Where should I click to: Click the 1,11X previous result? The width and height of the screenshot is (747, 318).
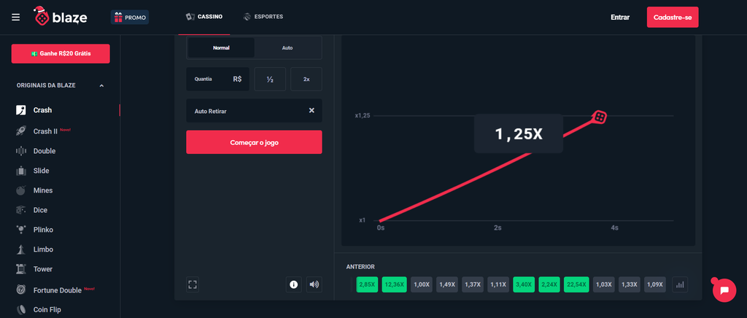(x=498, y=284)
